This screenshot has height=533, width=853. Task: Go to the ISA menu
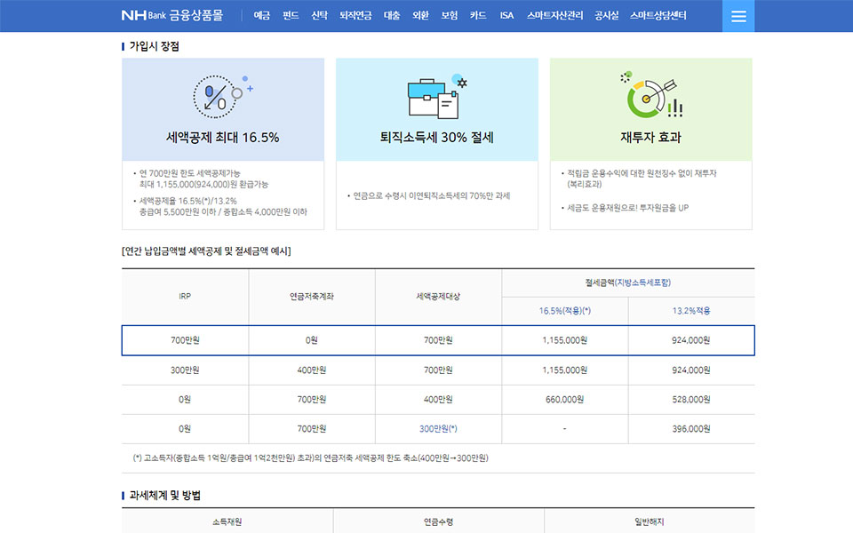[x=506, y=15]
